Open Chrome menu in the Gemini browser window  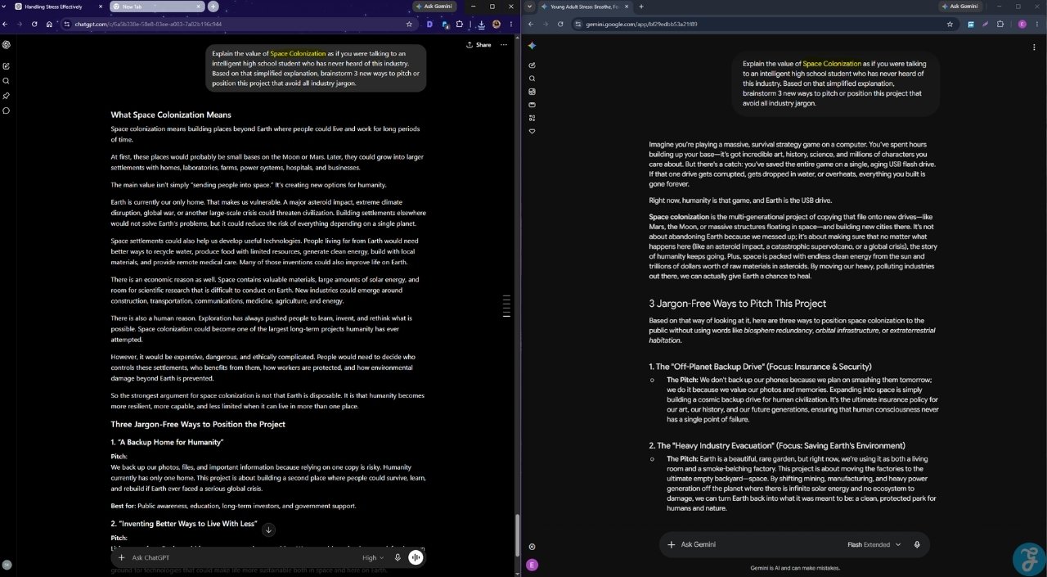(x=1036, y=24)
